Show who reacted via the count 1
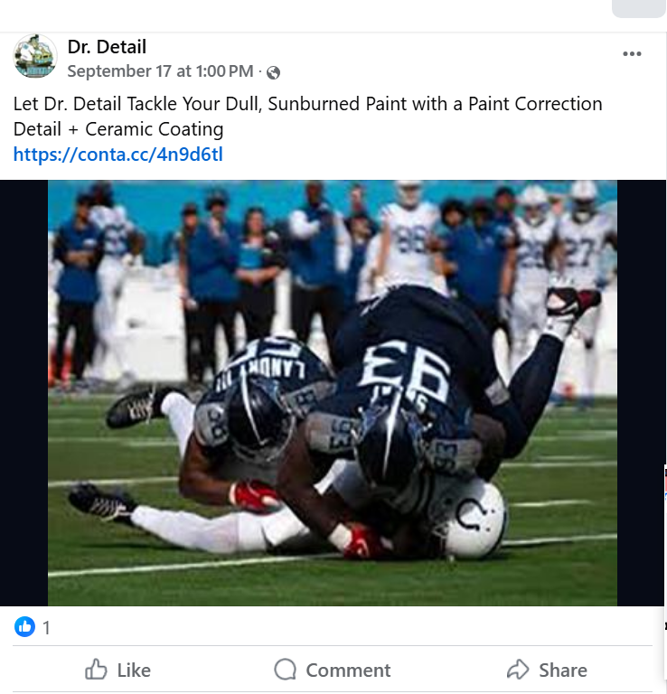This screenshot has height=694, width=667. (x=46, y=628)
